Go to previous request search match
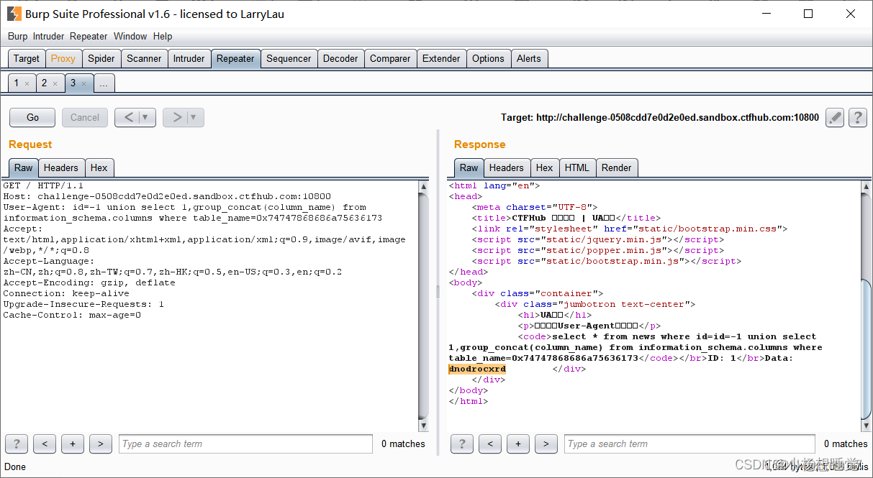The width and height of the screenshot is (873, 478). (x=45, y=443)
